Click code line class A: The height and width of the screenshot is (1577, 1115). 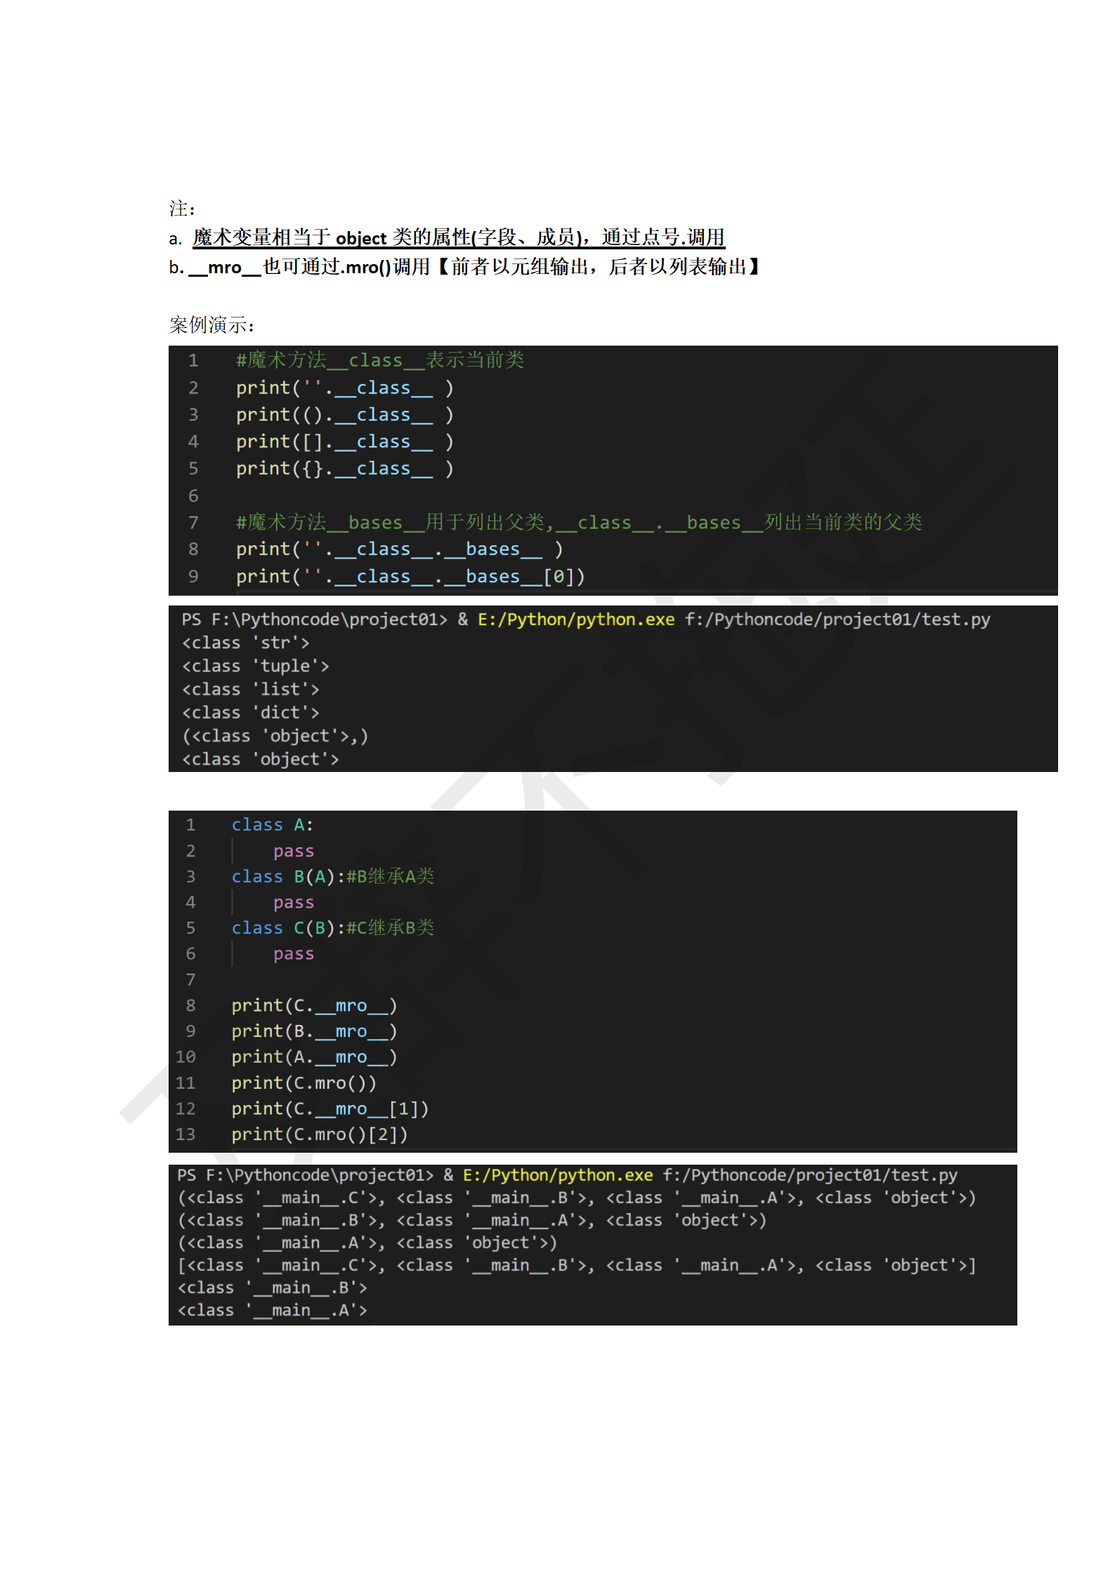click(273, 825)
